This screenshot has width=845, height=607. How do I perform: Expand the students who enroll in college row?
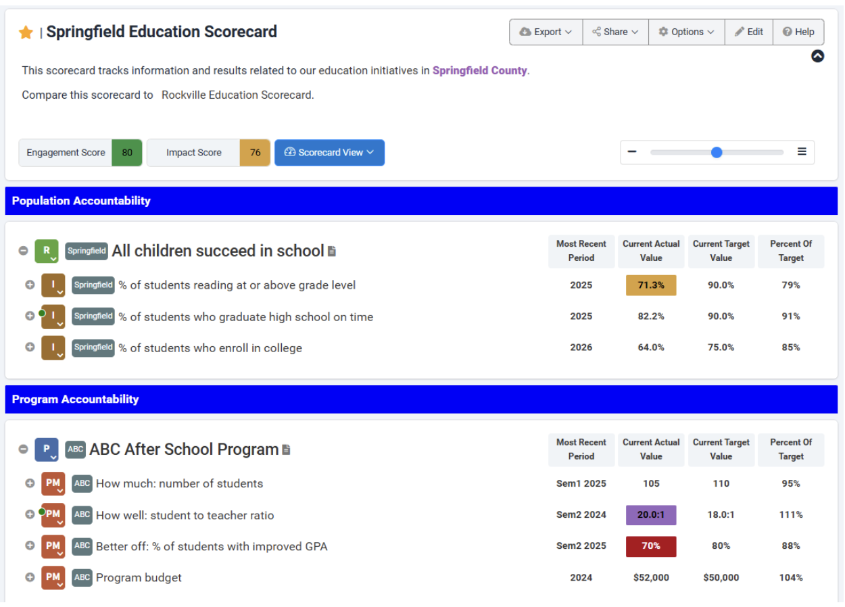(x=30, y=347)
